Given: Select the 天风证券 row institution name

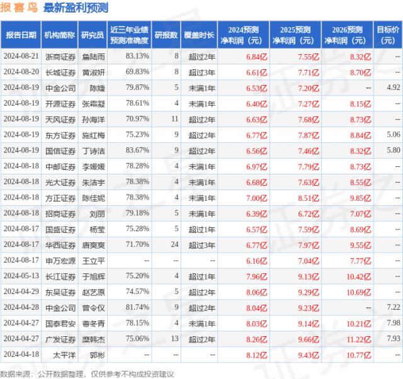Looking at the screenshot, I should [x=60, y=119].
